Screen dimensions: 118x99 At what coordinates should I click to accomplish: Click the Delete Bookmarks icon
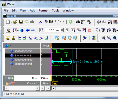coord(64,38)
